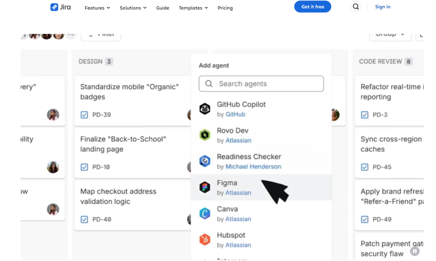This screenshot has width=436, height=261.
Task: Expand the Features dropdown menu
Action: [x=98, y=8]
